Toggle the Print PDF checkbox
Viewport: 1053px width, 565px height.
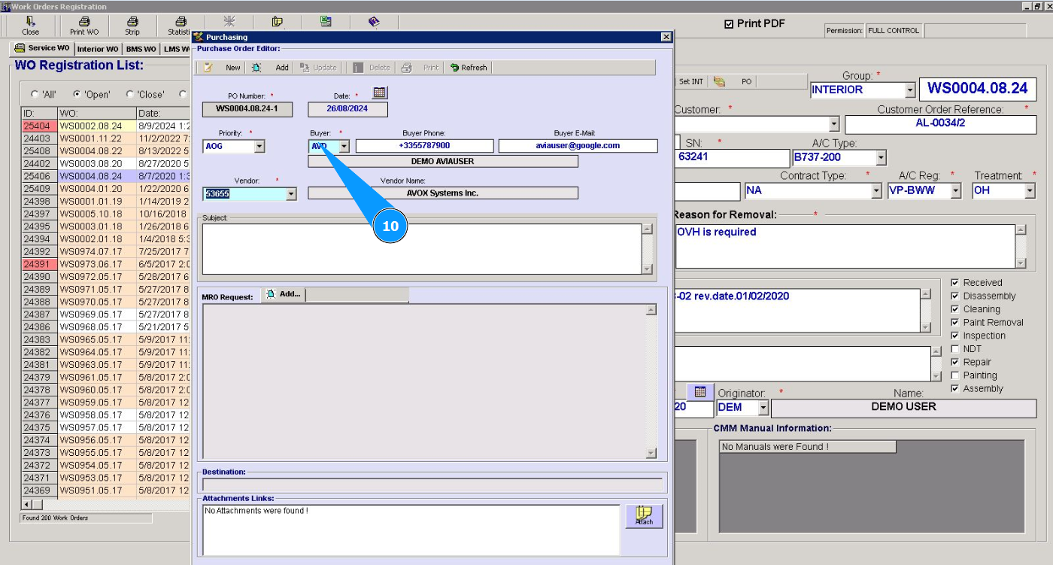click(728, 24)
